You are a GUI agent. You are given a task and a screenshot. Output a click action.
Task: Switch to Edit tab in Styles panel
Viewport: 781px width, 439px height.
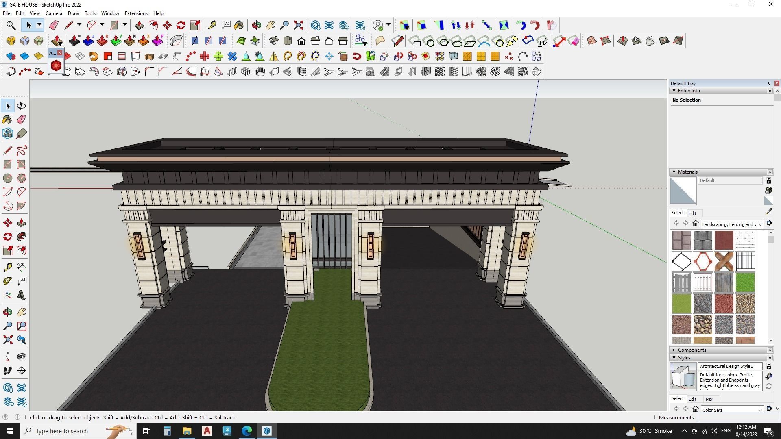(692, 399)
